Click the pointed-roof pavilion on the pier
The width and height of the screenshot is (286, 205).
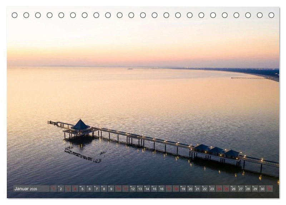click(80, 128)
